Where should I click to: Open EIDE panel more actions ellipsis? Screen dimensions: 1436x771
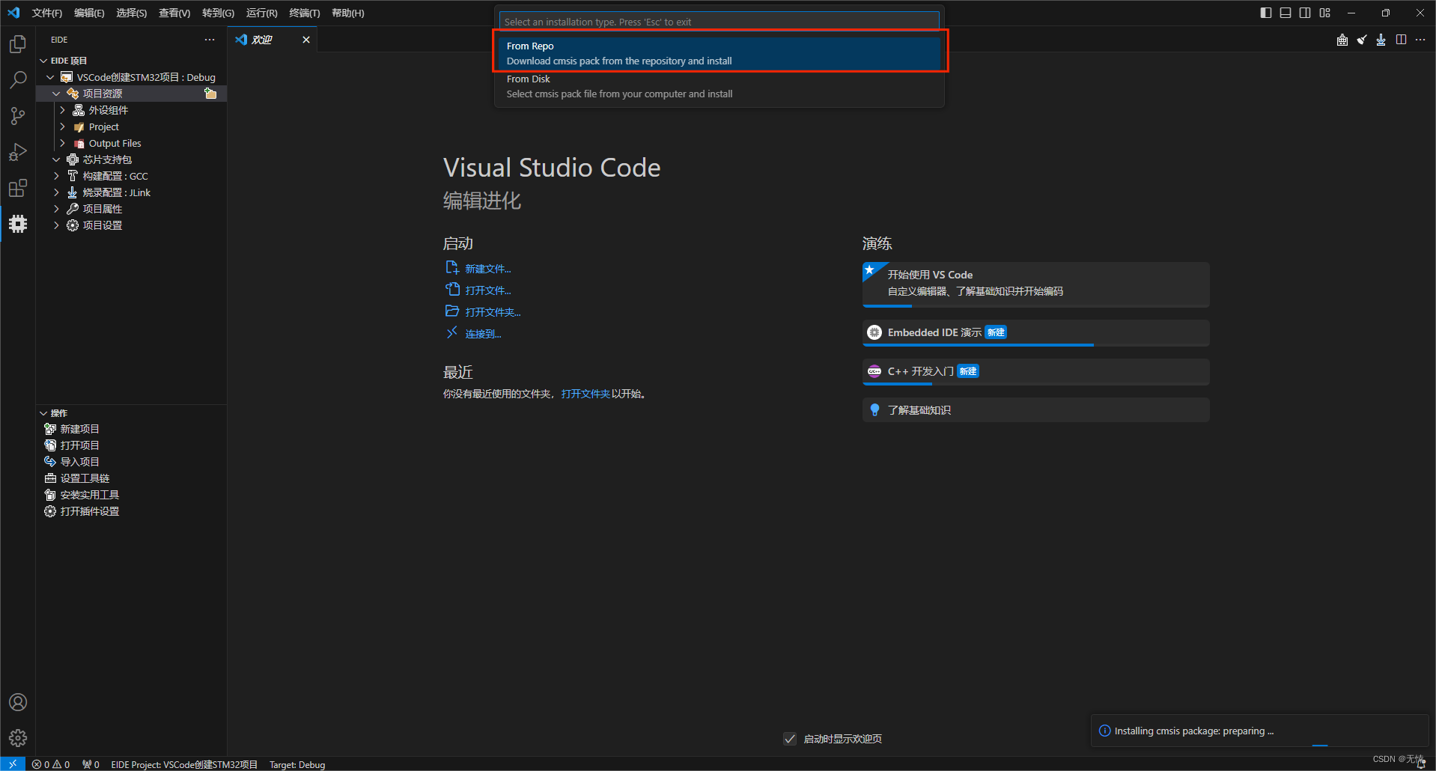pyautogui.click(x=210, y=40)
